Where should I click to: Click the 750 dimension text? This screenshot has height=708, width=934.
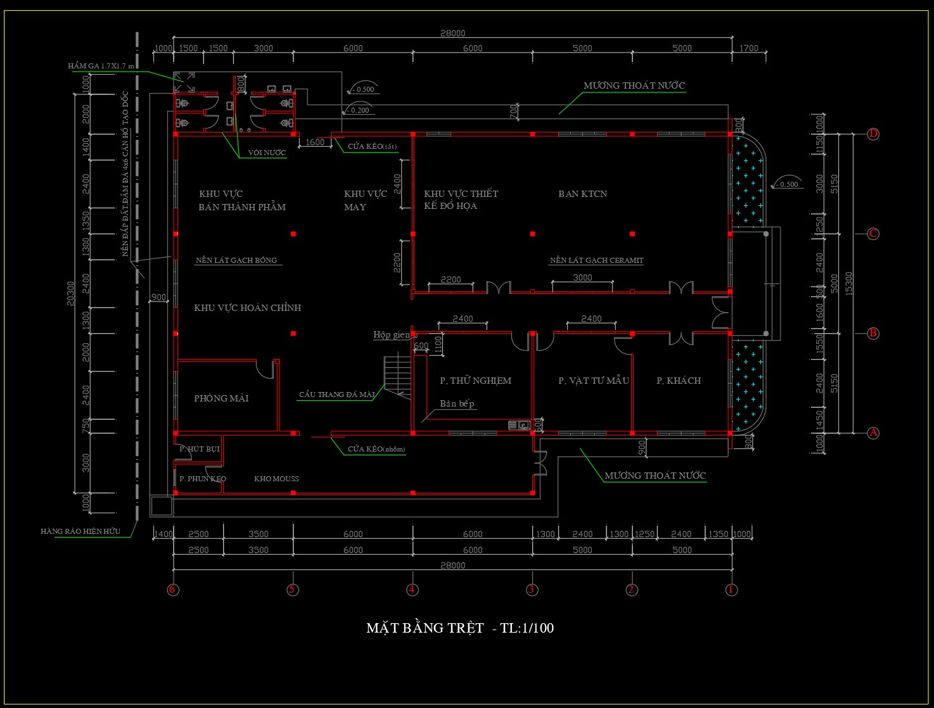[86, 426]
